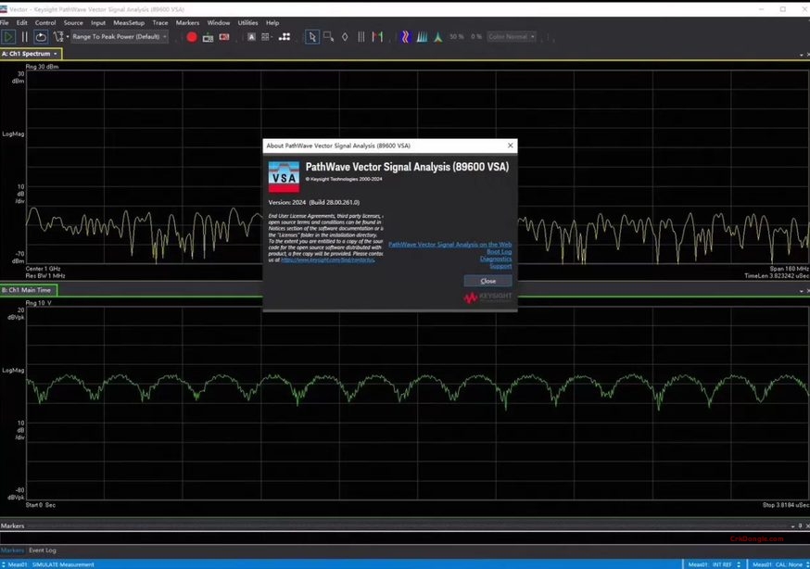Select the diamond marker tool
Image resolution: width=810 pixels, height=569 pixels.
click(345, 37)
